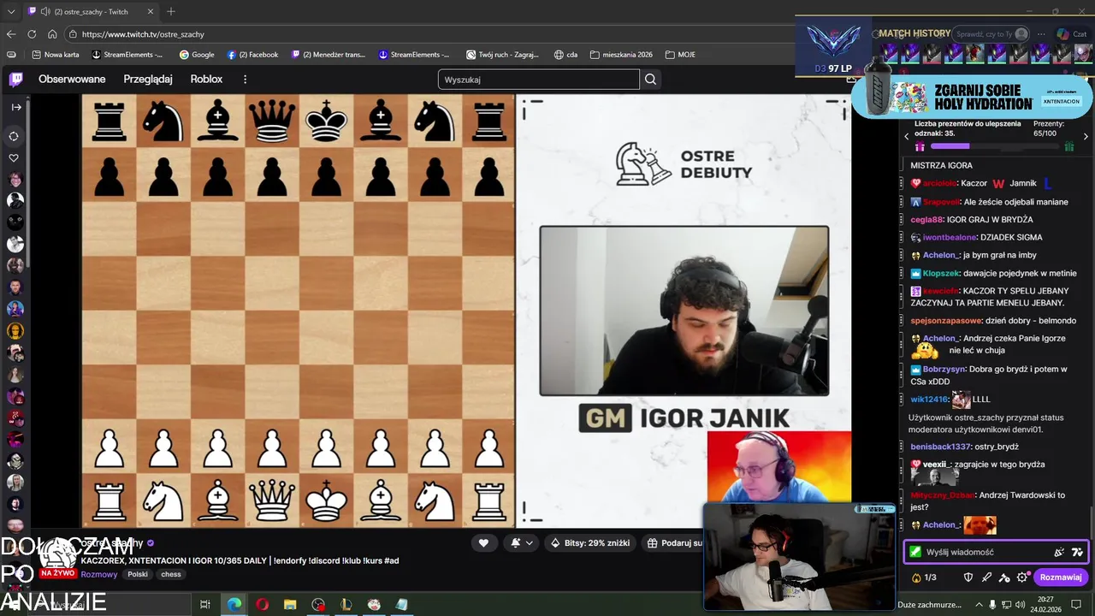The image size is (1095, 616).
Task: Open Nowa karta bookmark
Action: tap(55, 55)
